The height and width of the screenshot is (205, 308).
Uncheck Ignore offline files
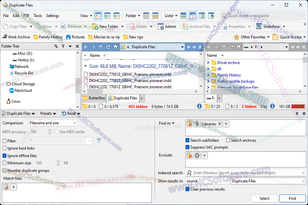point(5,155)
